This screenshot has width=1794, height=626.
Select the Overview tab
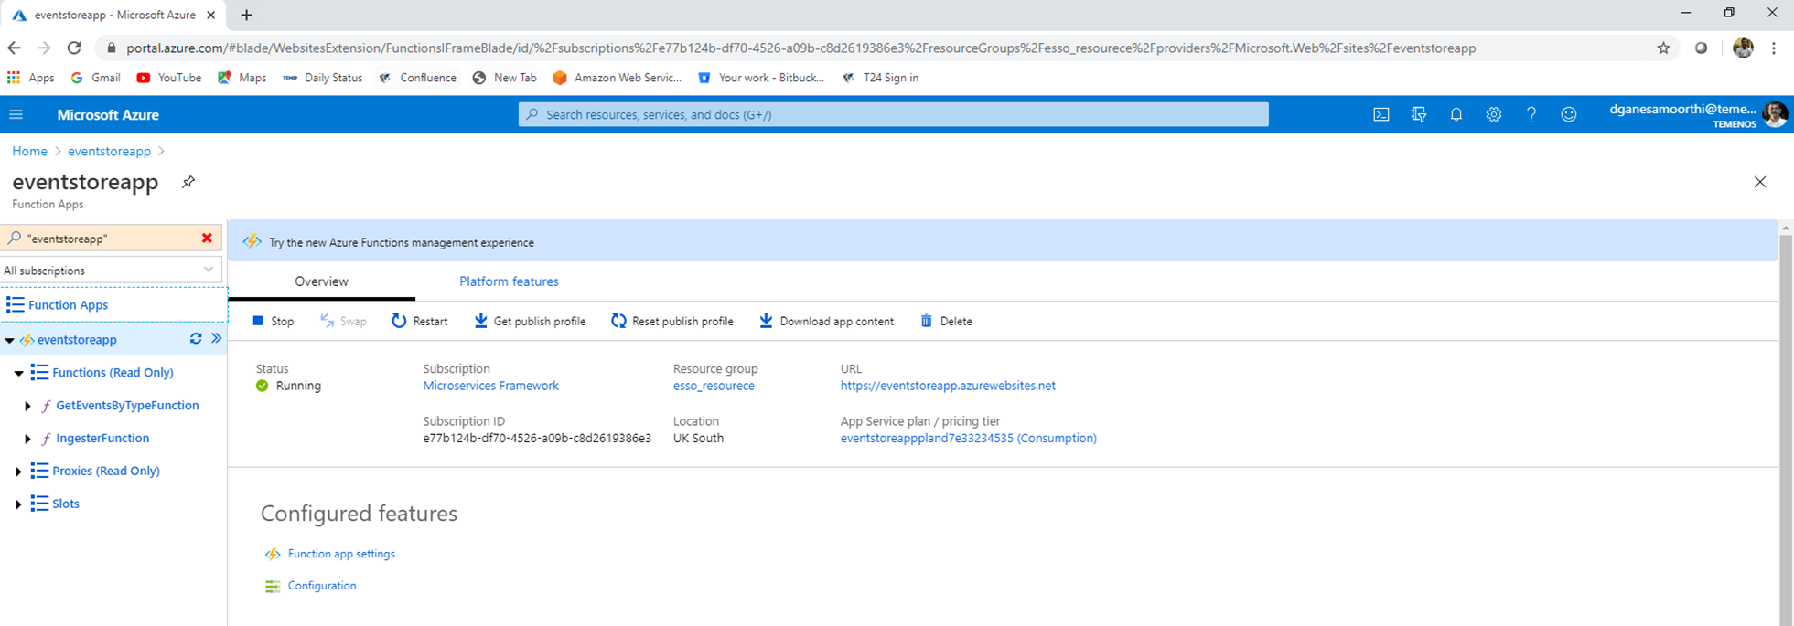[321, 281]
